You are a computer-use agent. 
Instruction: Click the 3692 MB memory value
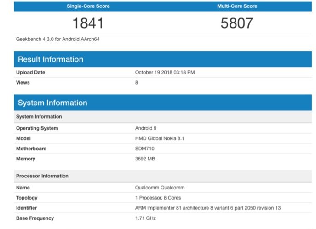click(x=146, y=159)
